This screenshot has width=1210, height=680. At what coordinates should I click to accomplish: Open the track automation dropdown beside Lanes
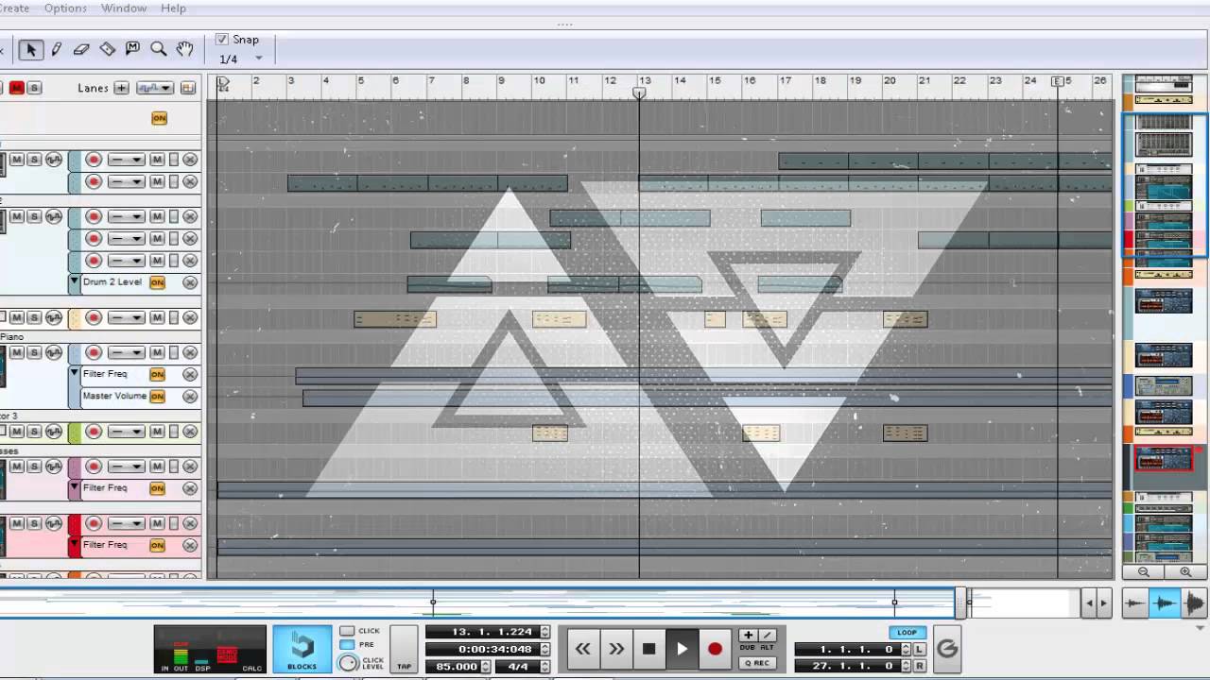pos(154,88)
